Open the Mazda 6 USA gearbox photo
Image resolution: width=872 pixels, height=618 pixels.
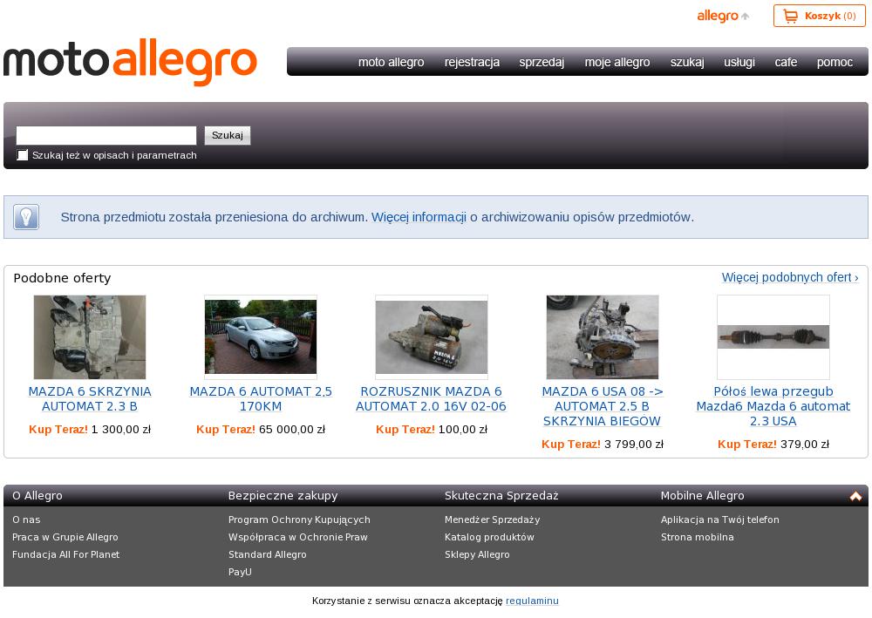[x=603, y=337]
